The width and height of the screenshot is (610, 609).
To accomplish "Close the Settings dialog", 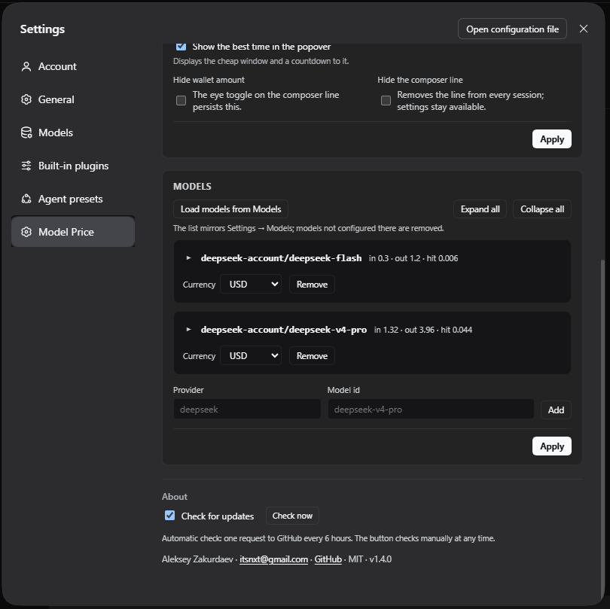I will (x=583, y=29).
